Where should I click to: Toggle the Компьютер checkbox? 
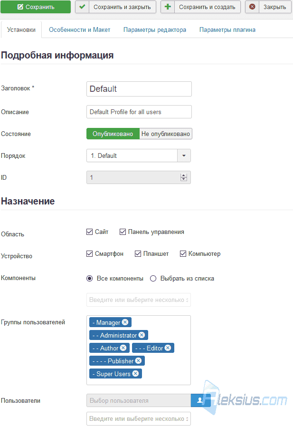click(x=183, y=253)
